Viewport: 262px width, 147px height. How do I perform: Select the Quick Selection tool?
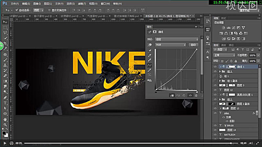pos(5,38)
